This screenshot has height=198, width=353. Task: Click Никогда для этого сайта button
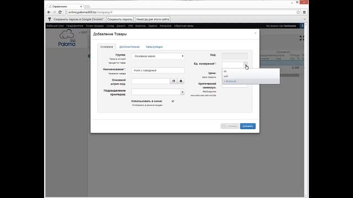coord(153,19)
